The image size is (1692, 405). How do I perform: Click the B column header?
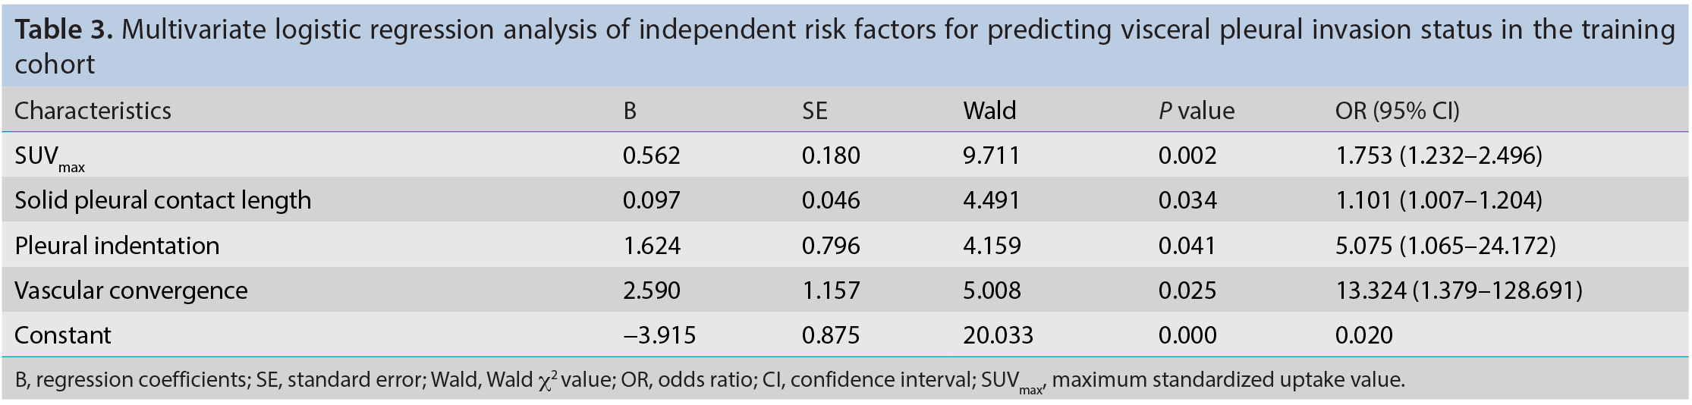point(630,111)
